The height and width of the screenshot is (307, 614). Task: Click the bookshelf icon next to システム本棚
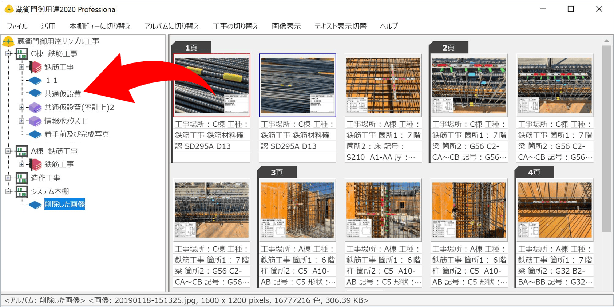[x=21, y=191]
